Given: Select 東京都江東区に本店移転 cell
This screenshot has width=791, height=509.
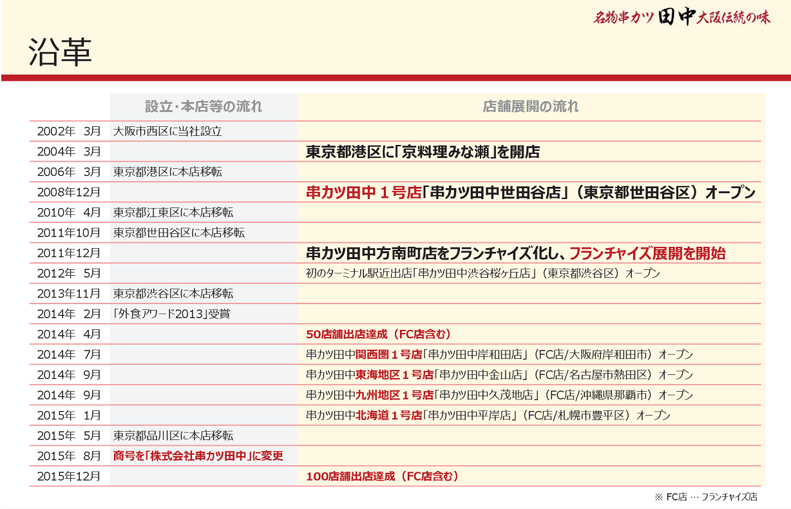Looking at the screenshot, I should click(x=173, y=213).
